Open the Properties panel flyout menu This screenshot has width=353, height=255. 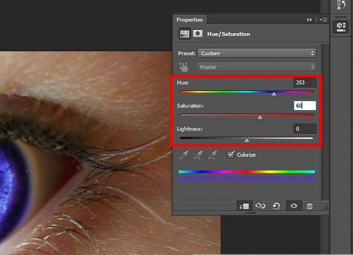(x=323, y=20)
